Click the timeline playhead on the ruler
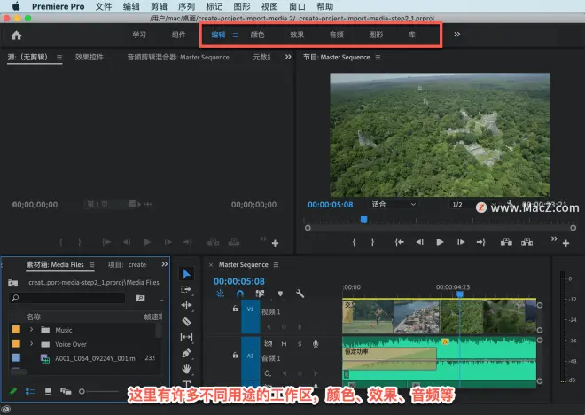The width and height of the screenshot is (585, 415). tap(460, 294)
